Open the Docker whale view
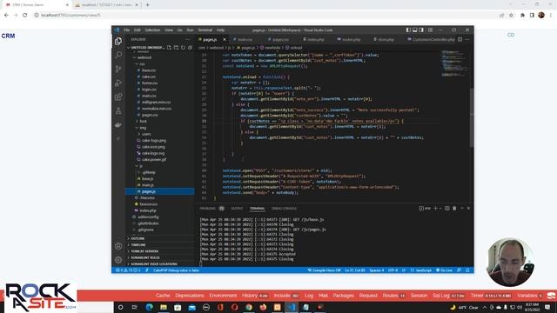The width and height of the screenshot is (557, 313). coord(118,125)
